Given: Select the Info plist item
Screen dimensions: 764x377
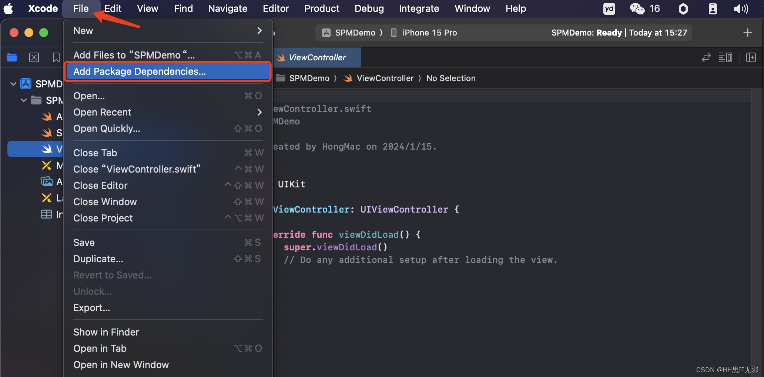Looking at the screenshot, I should (x=52, y=214).
